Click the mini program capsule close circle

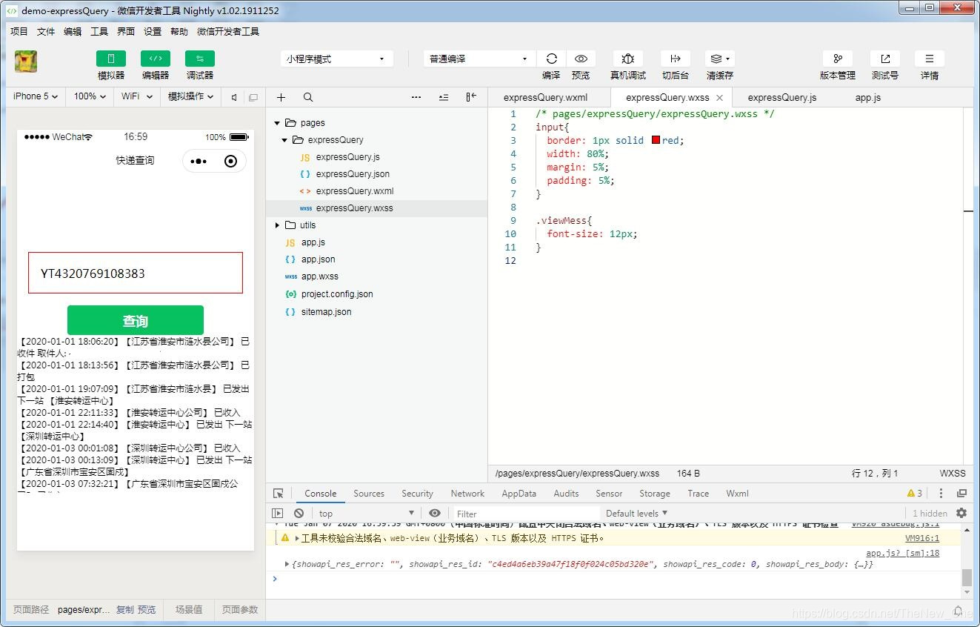(230, 161)
